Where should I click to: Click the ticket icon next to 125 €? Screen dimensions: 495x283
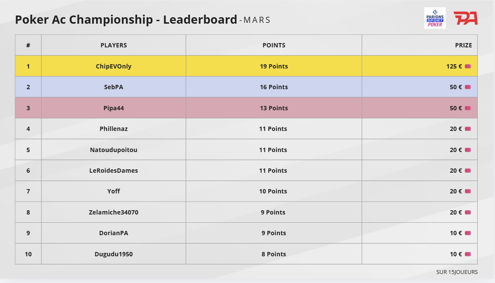point(468,66)
